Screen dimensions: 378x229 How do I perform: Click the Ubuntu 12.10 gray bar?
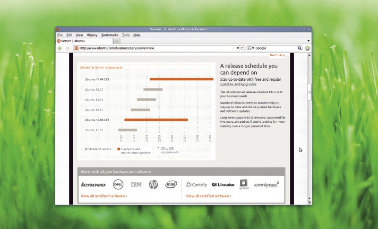[140, 110]
